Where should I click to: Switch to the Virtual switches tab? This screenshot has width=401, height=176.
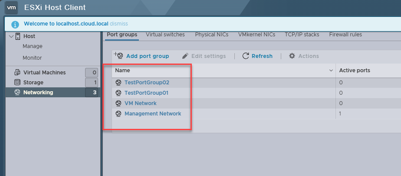pos(165,35)
